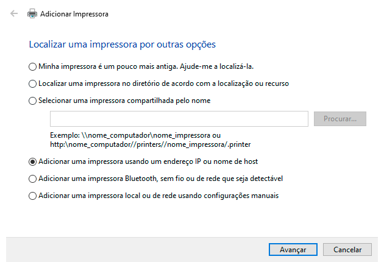This screenshot has height=262, width=384.
Task: Choose the 'configurações manuais' radio button
Action: point(32,196)
